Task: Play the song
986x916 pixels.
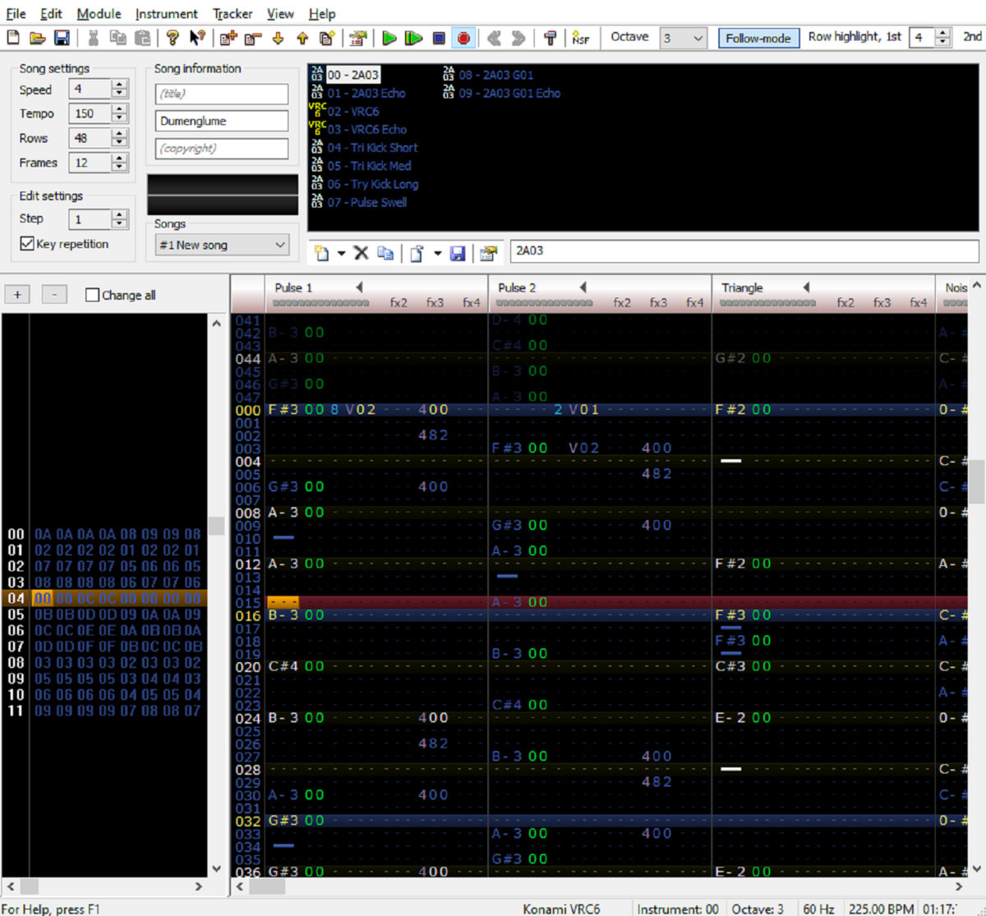Action: point(389,38)
